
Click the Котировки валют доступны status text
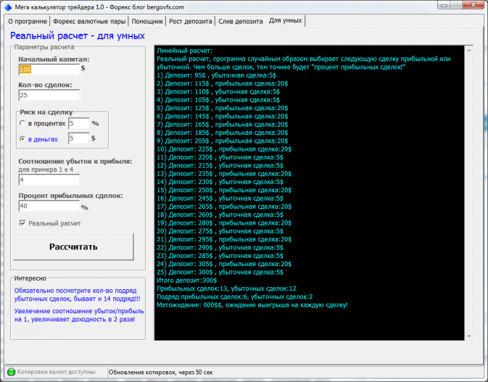(x=56, y=372)
